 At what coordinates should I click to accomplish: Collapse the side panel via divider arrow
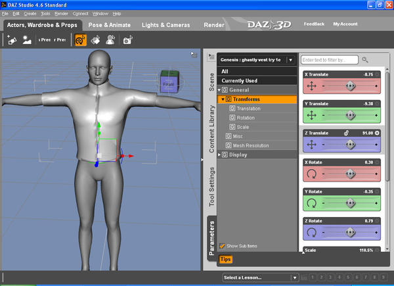tap(202, 160)
